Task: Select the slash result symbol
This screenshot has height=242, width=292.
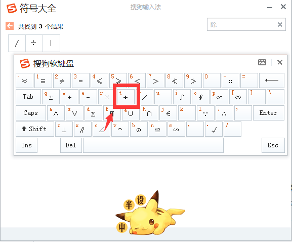Action: (17, 43)
